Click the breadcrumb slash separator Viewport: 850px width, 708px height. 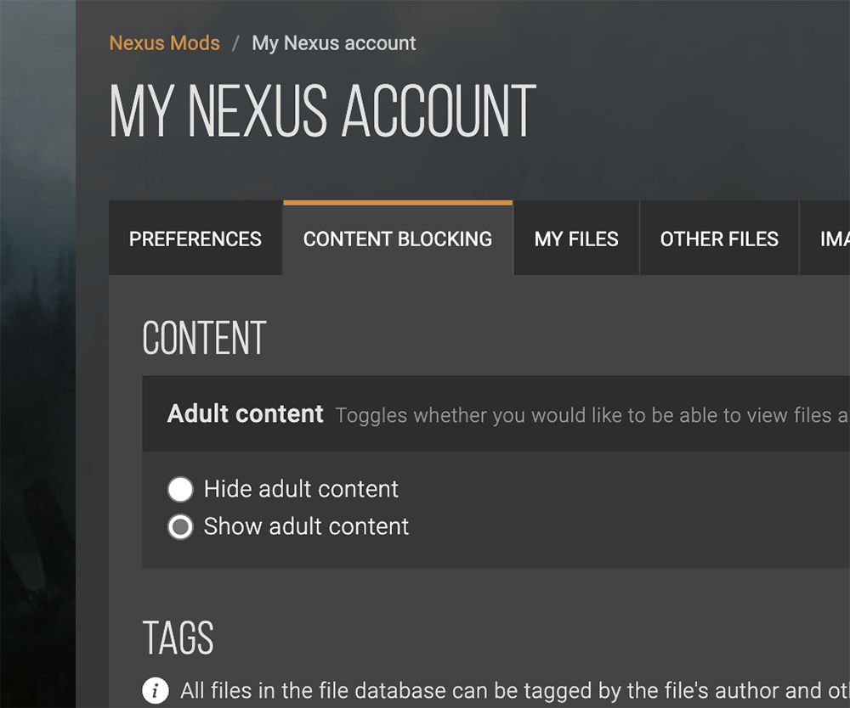pos(235,43)
